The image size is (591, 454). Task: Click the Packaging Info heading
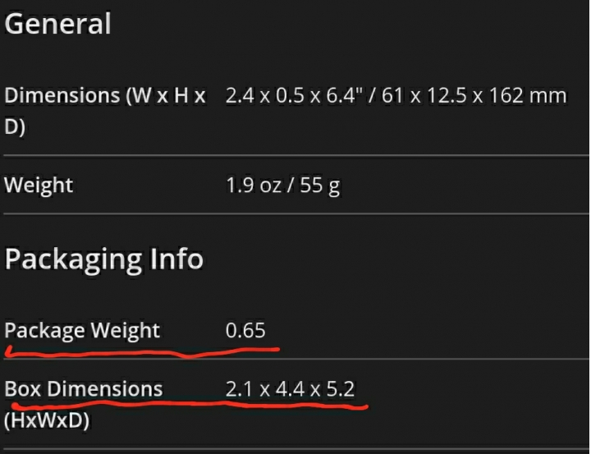(x=104, y=259)
